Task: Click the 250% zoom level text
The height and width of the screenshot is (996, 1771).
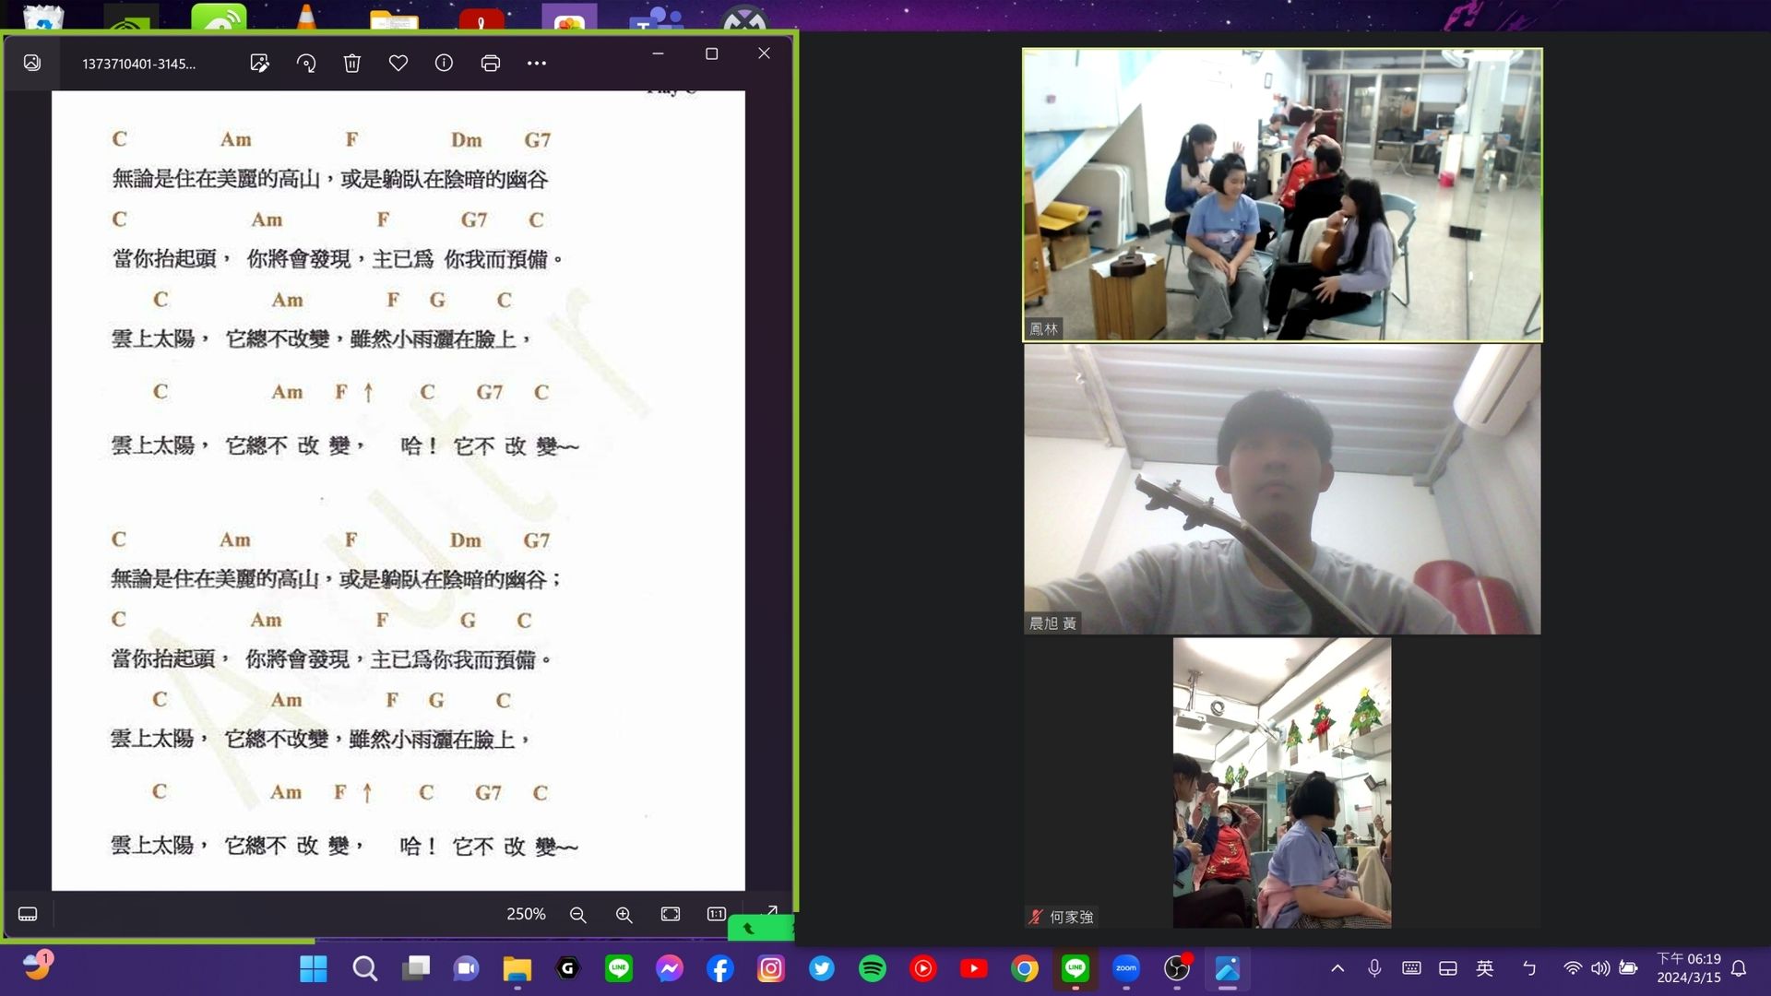Action: tap(526, 914)
